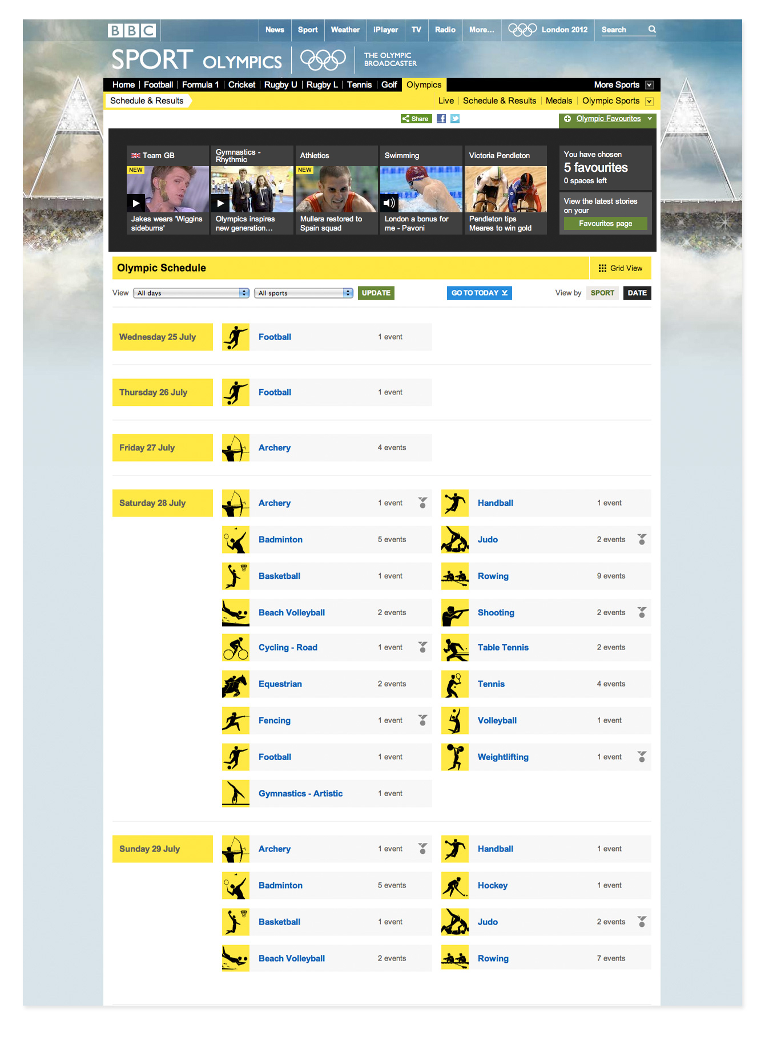Viewport: 765px width, 1041px height.
Task: Click the Olympic rings London 2012 logo
Action: (547, 30)
